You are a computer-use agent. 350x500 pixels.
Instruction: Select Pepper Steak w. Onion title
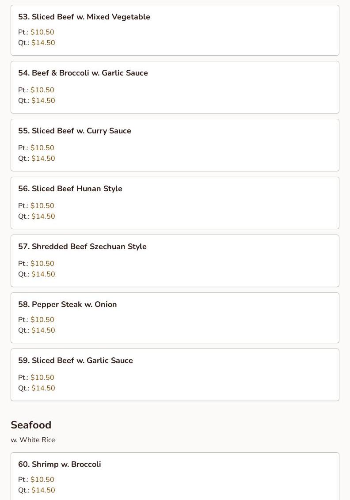pos(68,304)
